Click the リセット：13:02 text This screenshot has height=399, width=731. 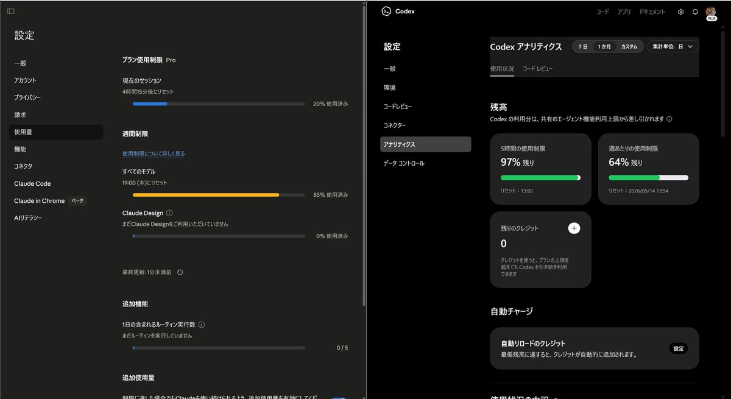click(518, 191)
